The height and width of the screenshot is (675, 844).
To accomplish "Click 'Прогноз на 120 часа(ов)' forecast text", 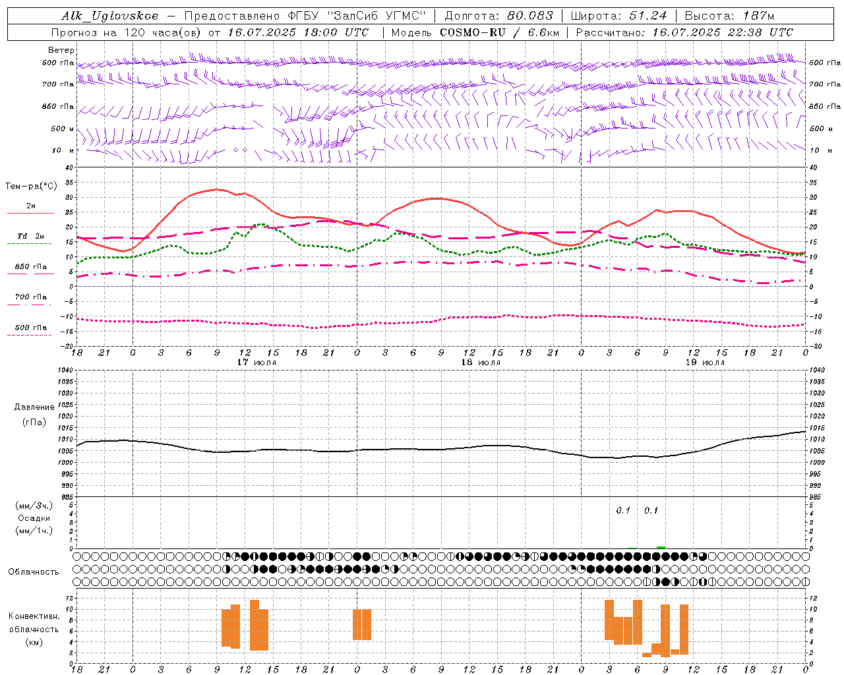I will [127, 32].
